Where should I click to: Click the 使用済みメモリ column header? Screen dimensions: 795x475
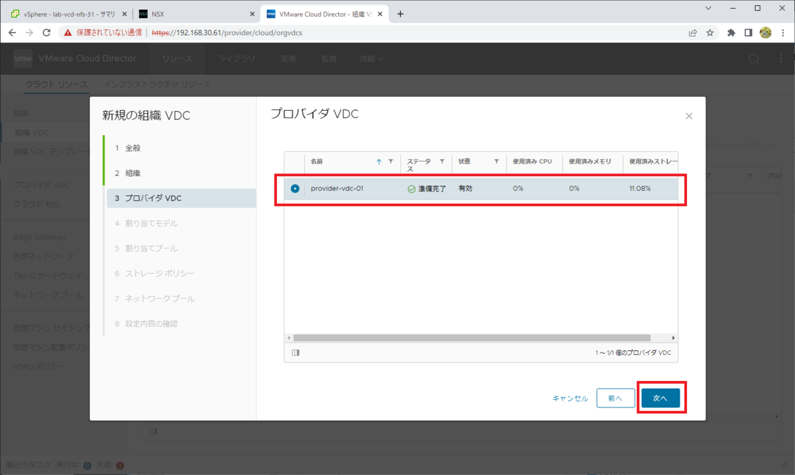coord(591,161)
